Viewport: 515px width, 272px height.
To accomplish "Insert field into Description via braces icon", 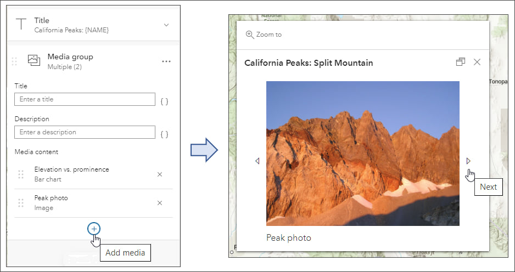I will (x=164, y=134).
